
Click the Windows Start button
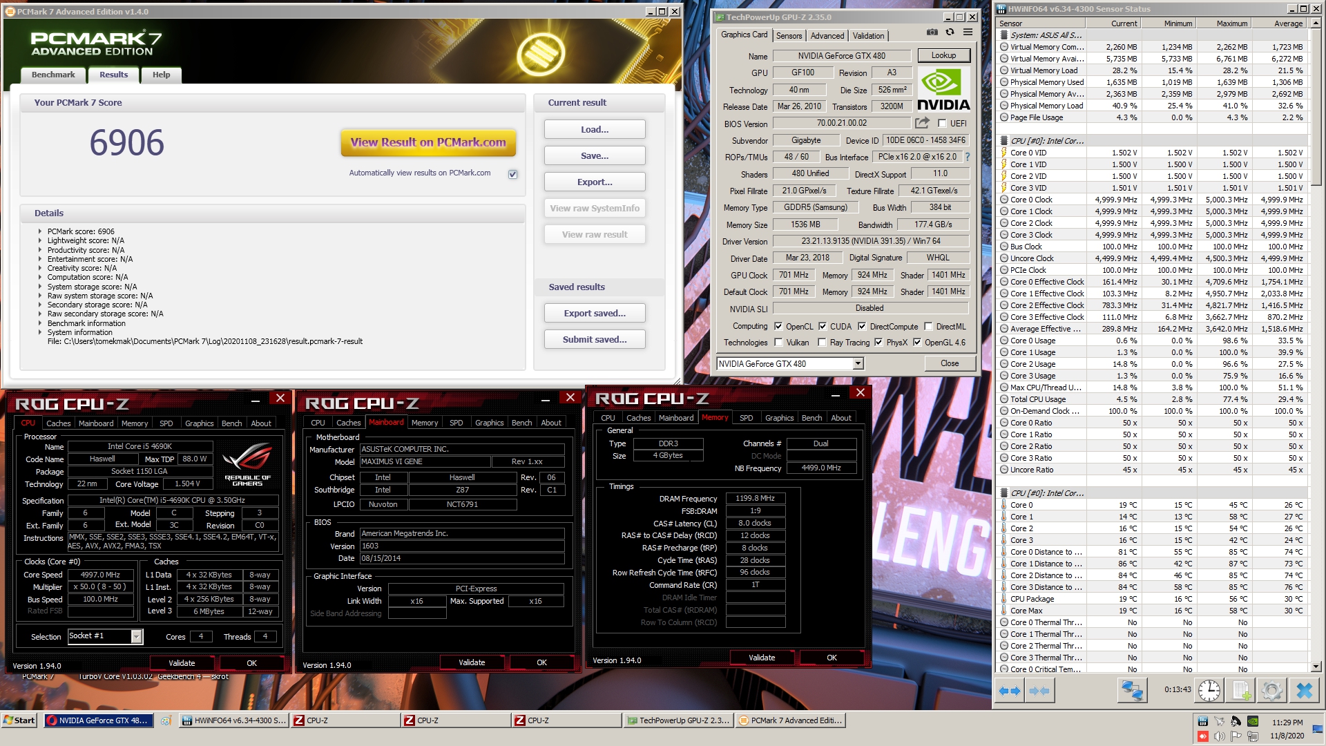click(19, 720)
